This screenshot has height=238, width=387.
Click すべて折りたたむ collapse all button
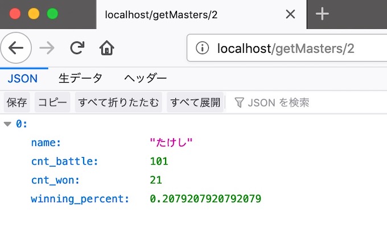pos(118,102)
